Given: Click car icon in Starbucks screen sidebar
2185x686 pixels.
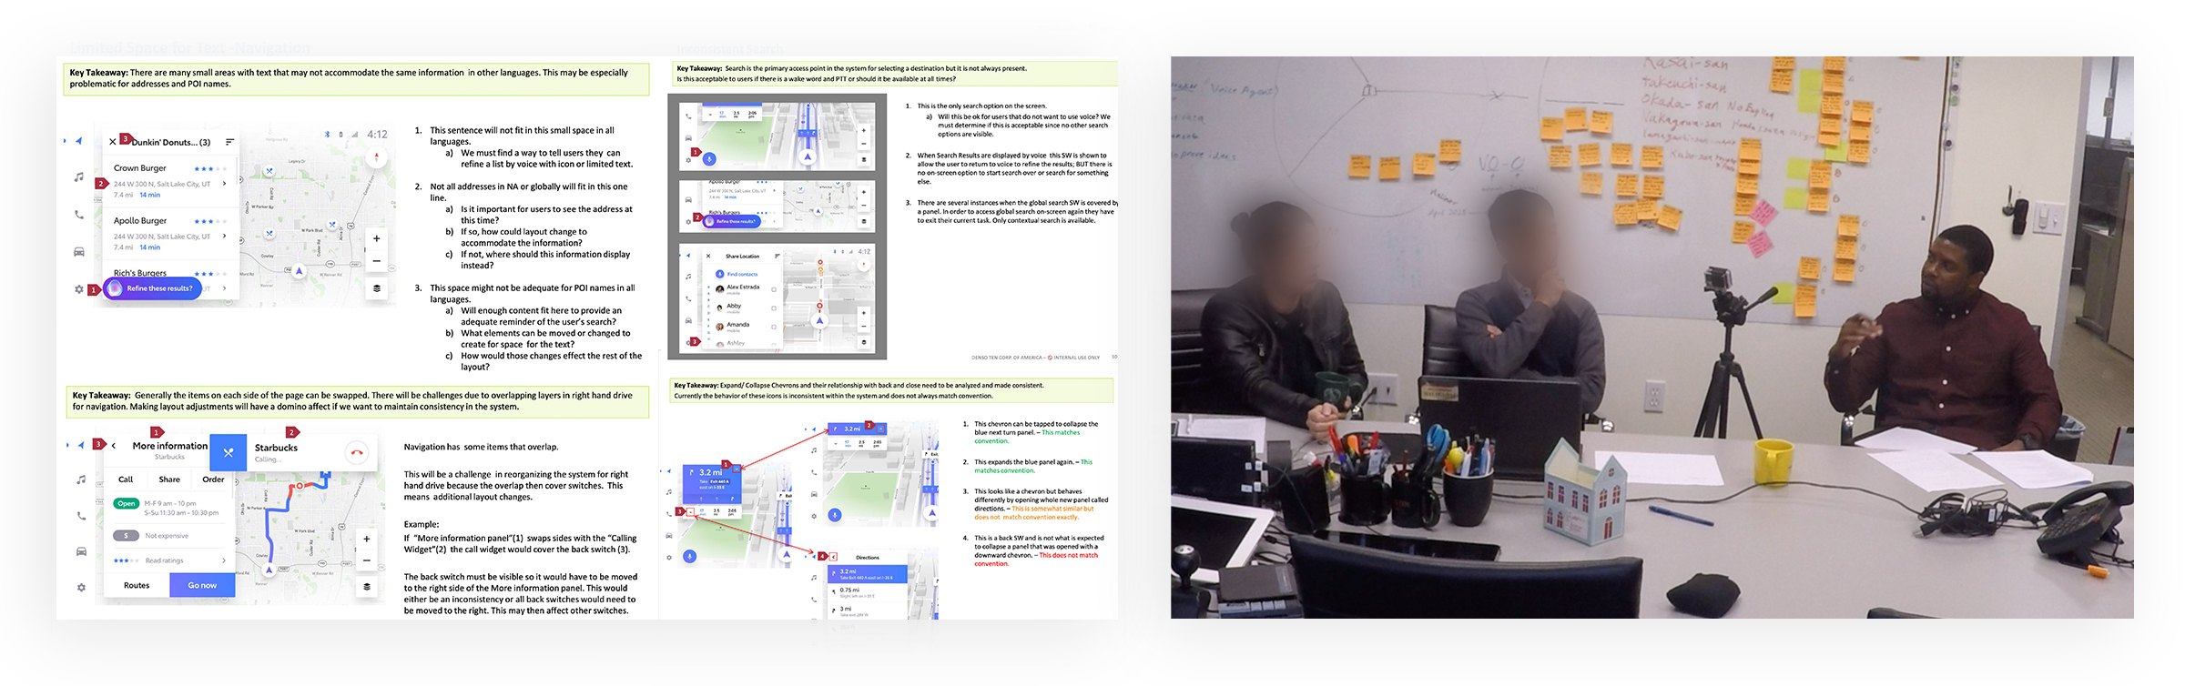Looking at the screenshot, I should tap(81, 551).
